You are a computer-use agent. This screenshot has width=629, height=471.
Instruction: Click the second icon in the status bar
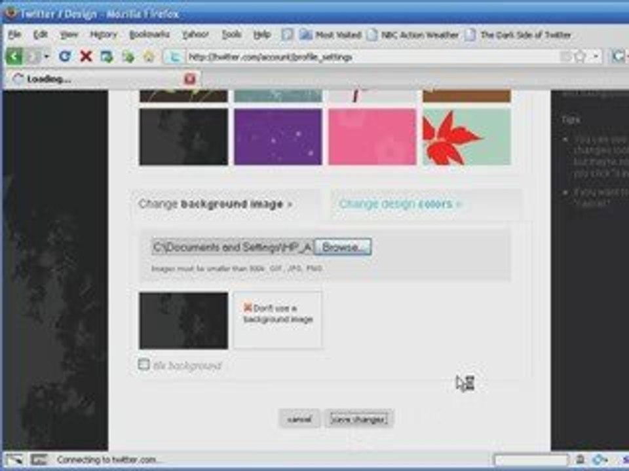click(39, 459)
